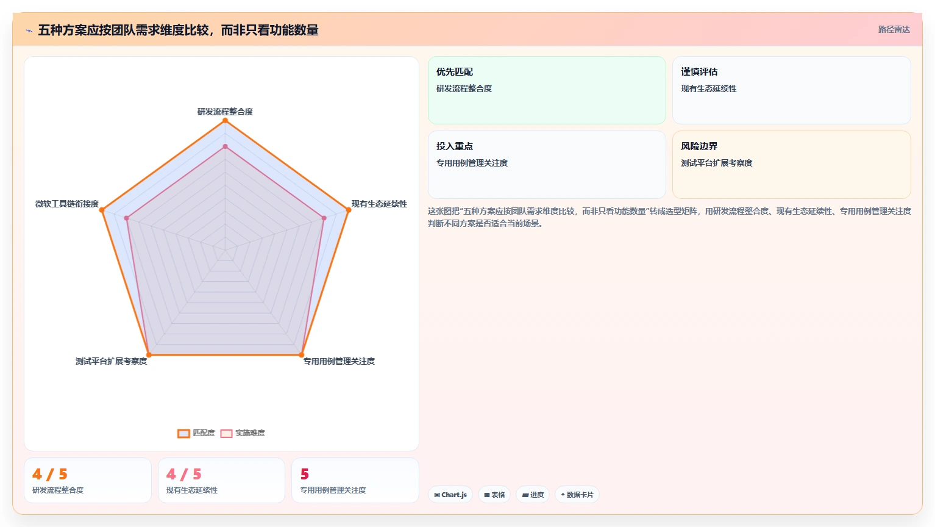Open the 投入重点 card
This screenshot has width=935, height=527.
pyautogui.click(x=547, y=165)
